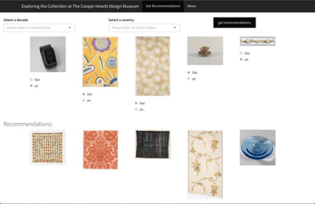Select like for the floral border strip
This screenshot has width=315, height=204.
click(x=241, y=53)
